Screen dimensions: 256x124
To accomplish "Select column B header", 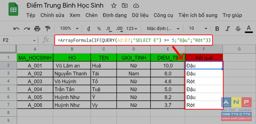I will pyautogui.click(x=72, y=49).
